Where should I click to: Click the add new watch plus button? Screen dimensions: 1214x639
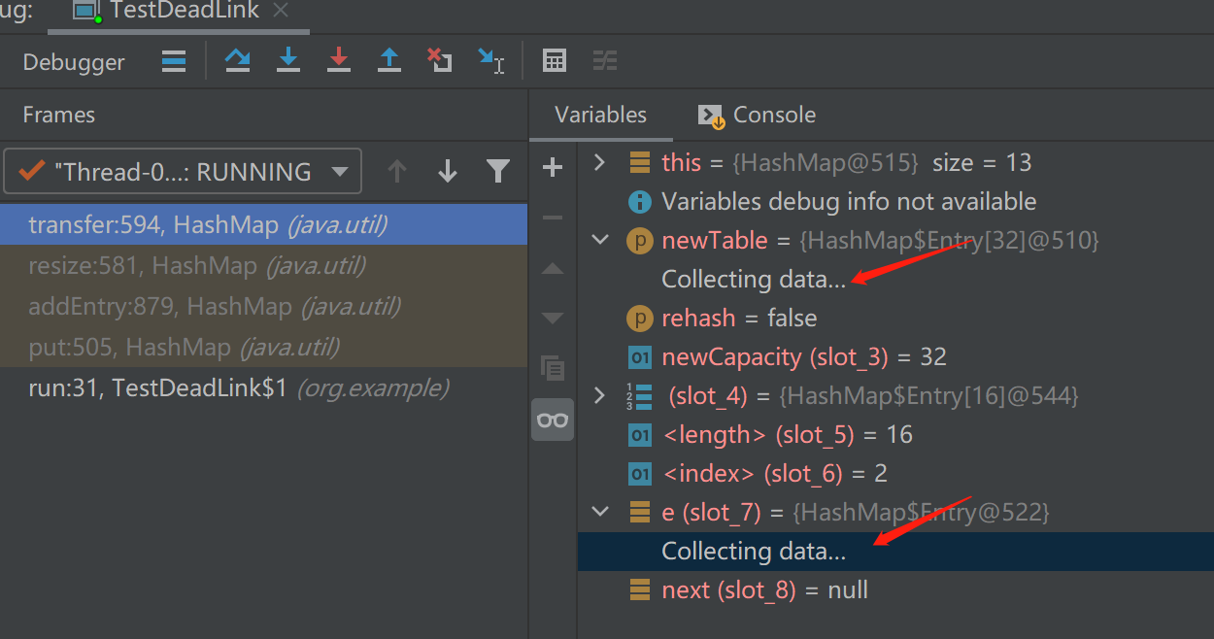pyautogui.click(x=553, y=168)
